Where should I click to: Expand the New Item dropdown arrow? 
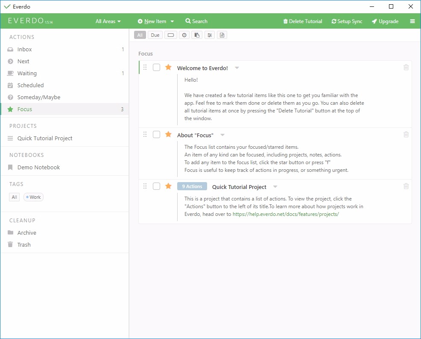point(172,21)
